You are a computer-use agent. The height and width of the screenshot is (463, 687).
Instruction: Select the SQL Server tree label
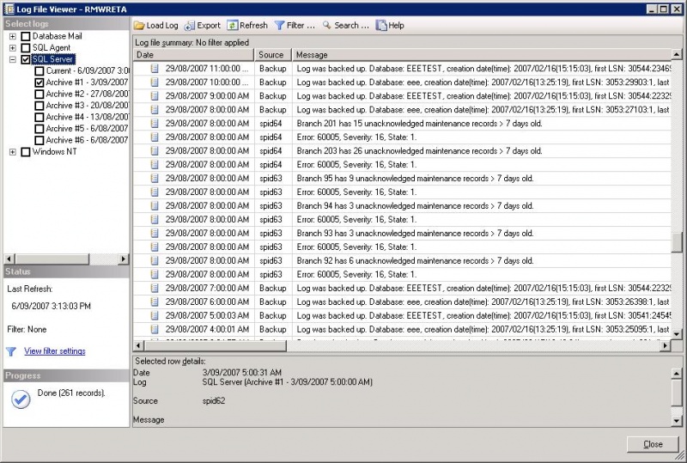53,59
